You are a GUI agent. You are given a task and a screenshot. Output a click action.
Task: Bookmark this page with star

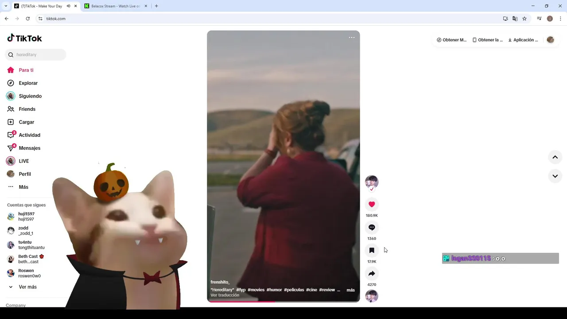click(524, 19)
